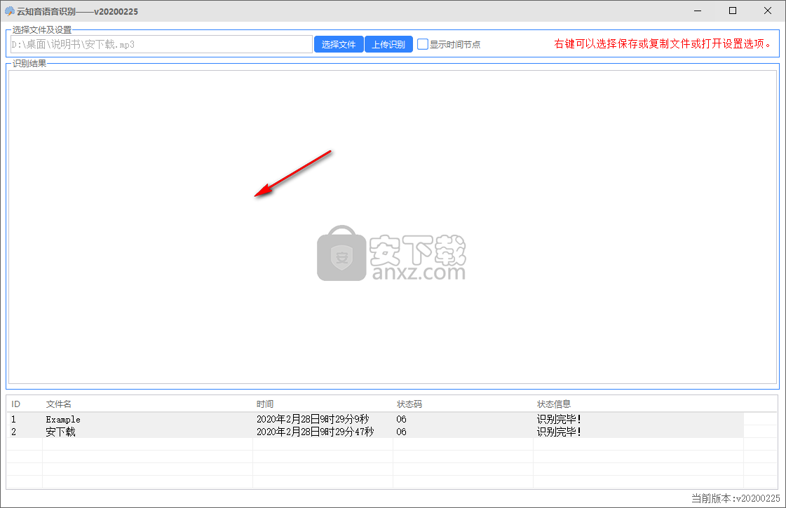
Task: Click the red right-click hint text
Action: point(663,44)
